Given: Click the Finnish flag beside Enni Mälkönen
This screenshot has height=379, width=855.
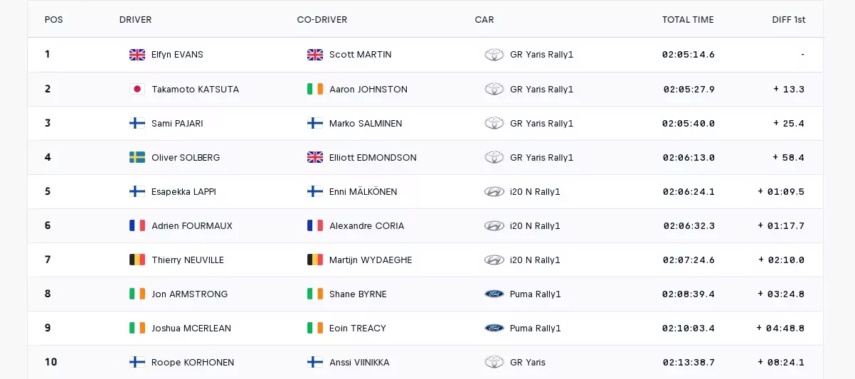Looking at the screenshot, I should point(315,191).
